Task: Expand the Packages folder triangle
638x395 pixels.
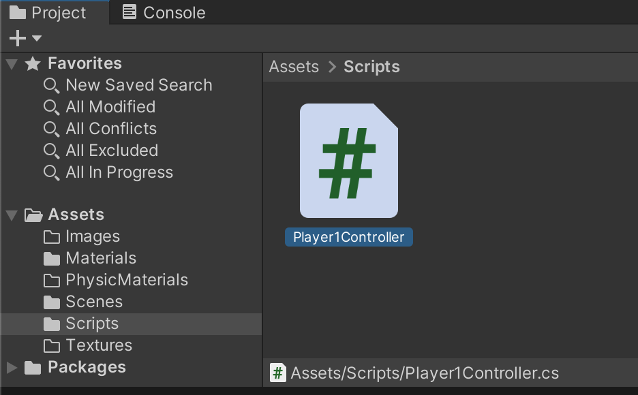Action: click(x=12, y=368)
